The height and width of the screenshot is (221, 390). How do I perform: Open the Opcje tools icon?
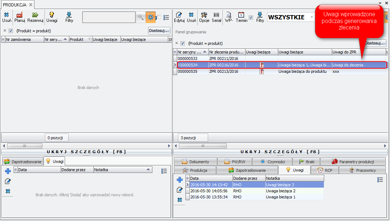click(204, 15)
